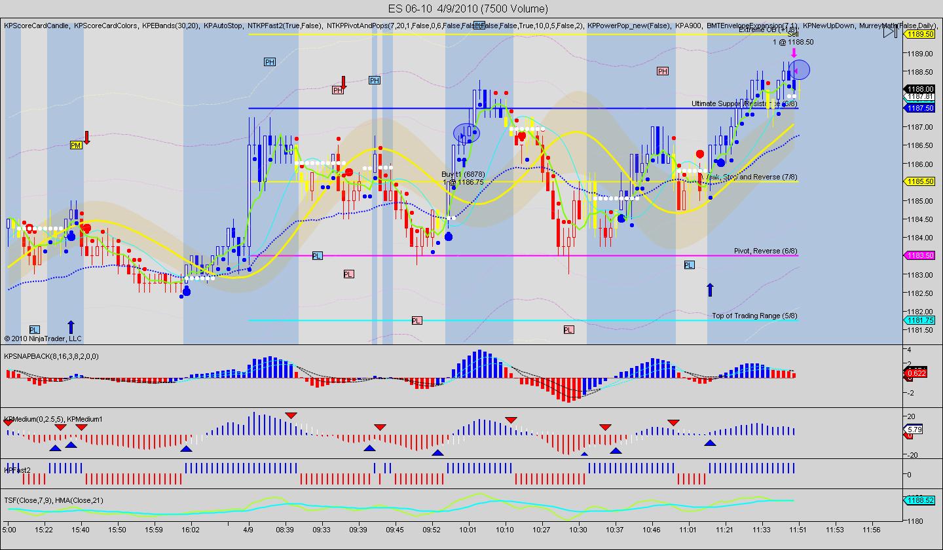943x550 pixels.
Task: Click the 1184.50 price axis label
Action: [919, 219]
